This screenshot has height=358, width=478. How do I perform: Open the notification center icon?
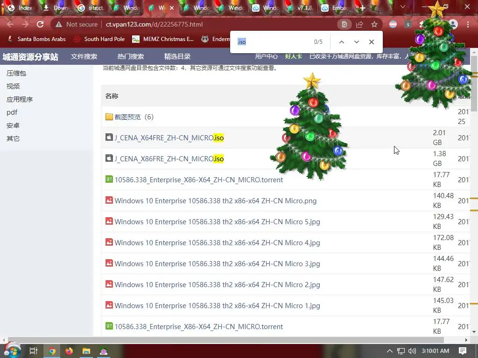click(x=463, y=351)
